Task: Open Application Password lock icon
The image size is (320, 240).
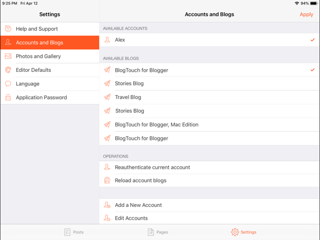Action: (8, 97)
